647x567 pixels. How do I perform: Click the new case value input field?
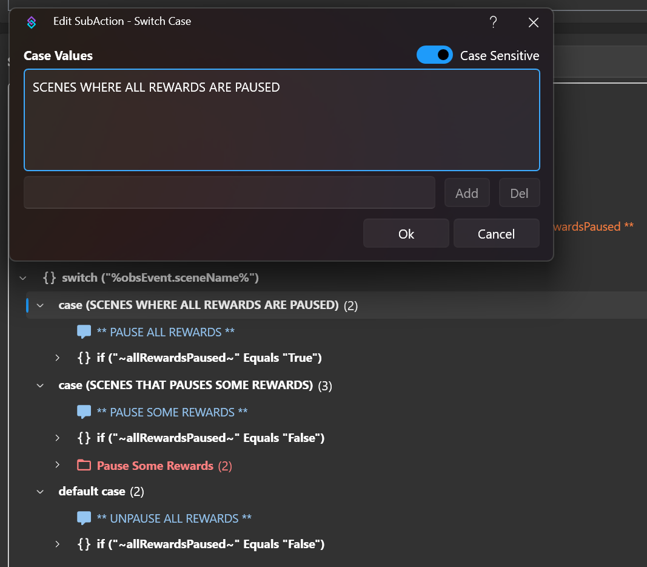tap(229, 193)
